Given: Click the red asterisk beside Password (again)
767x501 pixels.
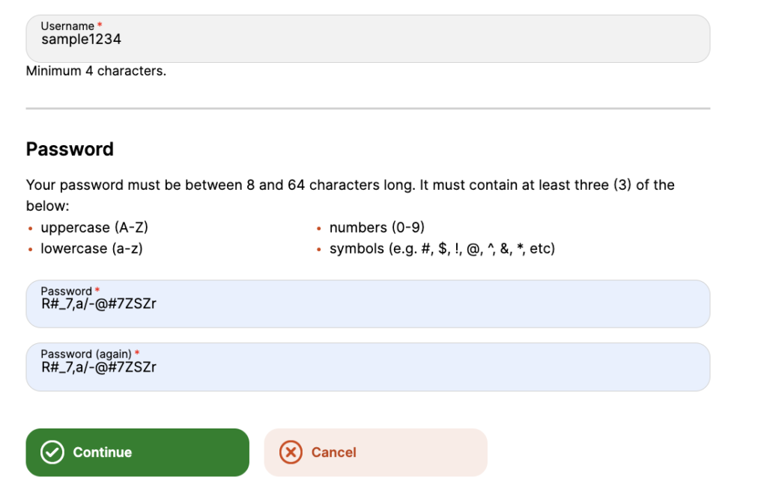Looking at the screenshot, I should [x=137, y=354].
